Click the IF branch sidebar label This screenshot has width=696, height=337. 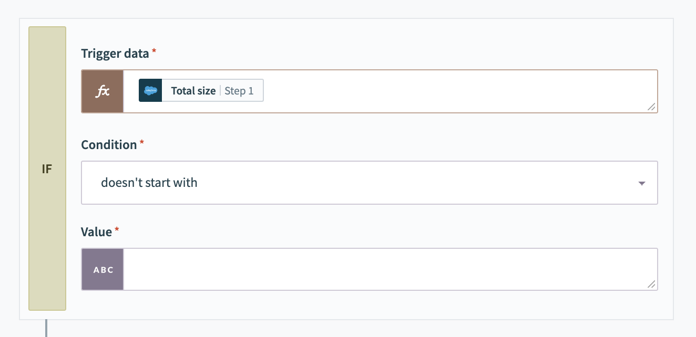[x=47, y=168]
